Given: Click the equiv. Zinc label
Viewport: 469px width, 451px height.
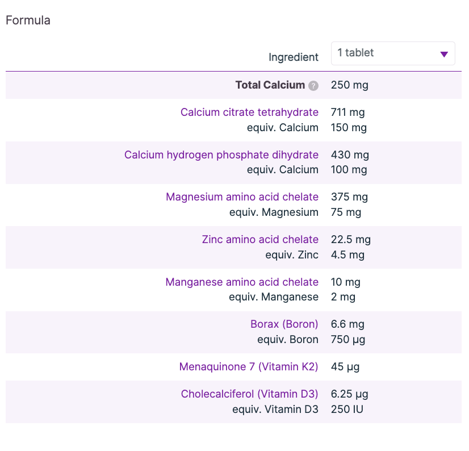Looking at the screenshot, I should 292,255.
